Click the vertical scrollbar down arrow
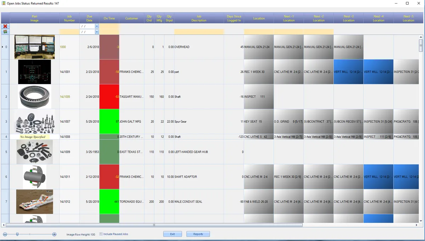Image resolution: width=425 pixels, height=241 pixels. point(421,221)
